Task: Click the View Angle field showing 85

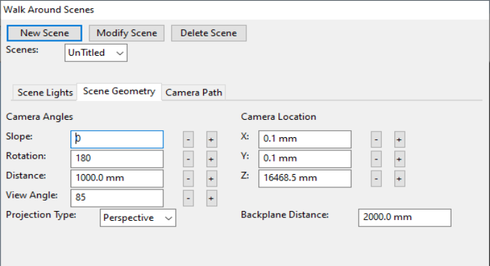Action: pos(117,198)
